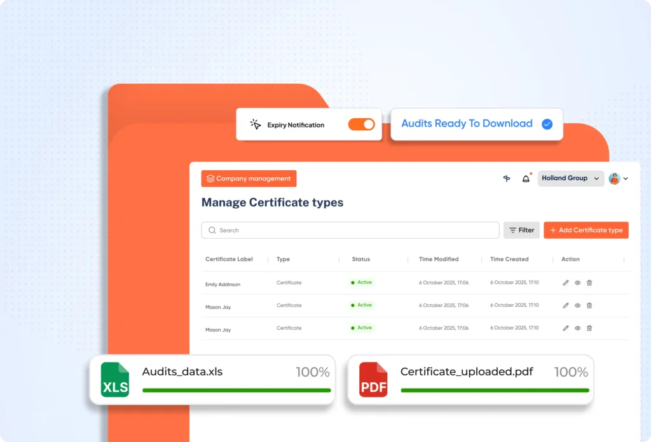Screen dimensions: 651x442
Task: Click the signpost directions icon in header
Action: coord(507,178)
